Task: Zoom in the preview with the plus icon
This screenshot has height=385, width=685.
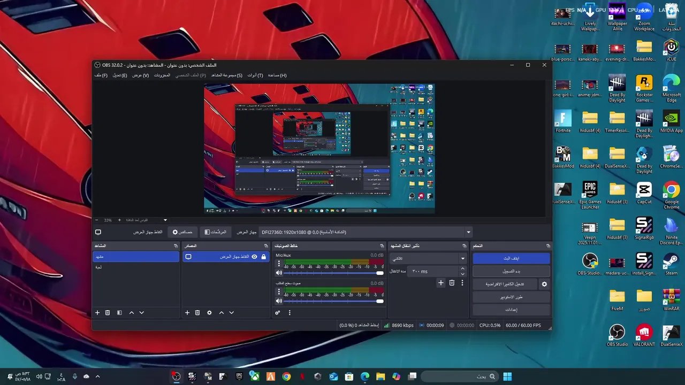Action: click(119, 220)
